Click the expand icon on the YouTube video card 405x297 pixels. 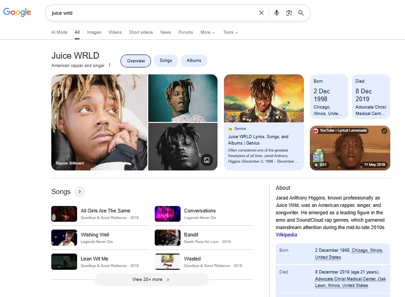(384, 131)
